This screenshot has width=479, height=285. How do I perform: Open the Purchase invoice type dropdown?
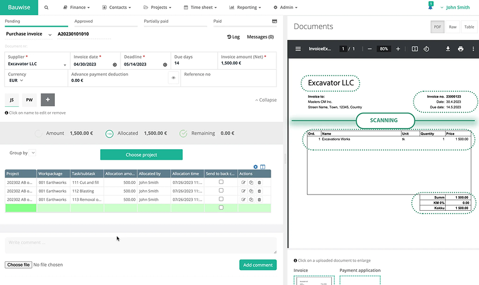click(x=49, y=35)
